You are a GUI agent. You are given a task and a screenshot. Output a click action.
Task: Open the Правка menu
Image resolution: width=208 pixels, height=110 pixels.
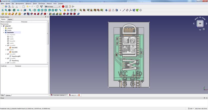[8, 4]
